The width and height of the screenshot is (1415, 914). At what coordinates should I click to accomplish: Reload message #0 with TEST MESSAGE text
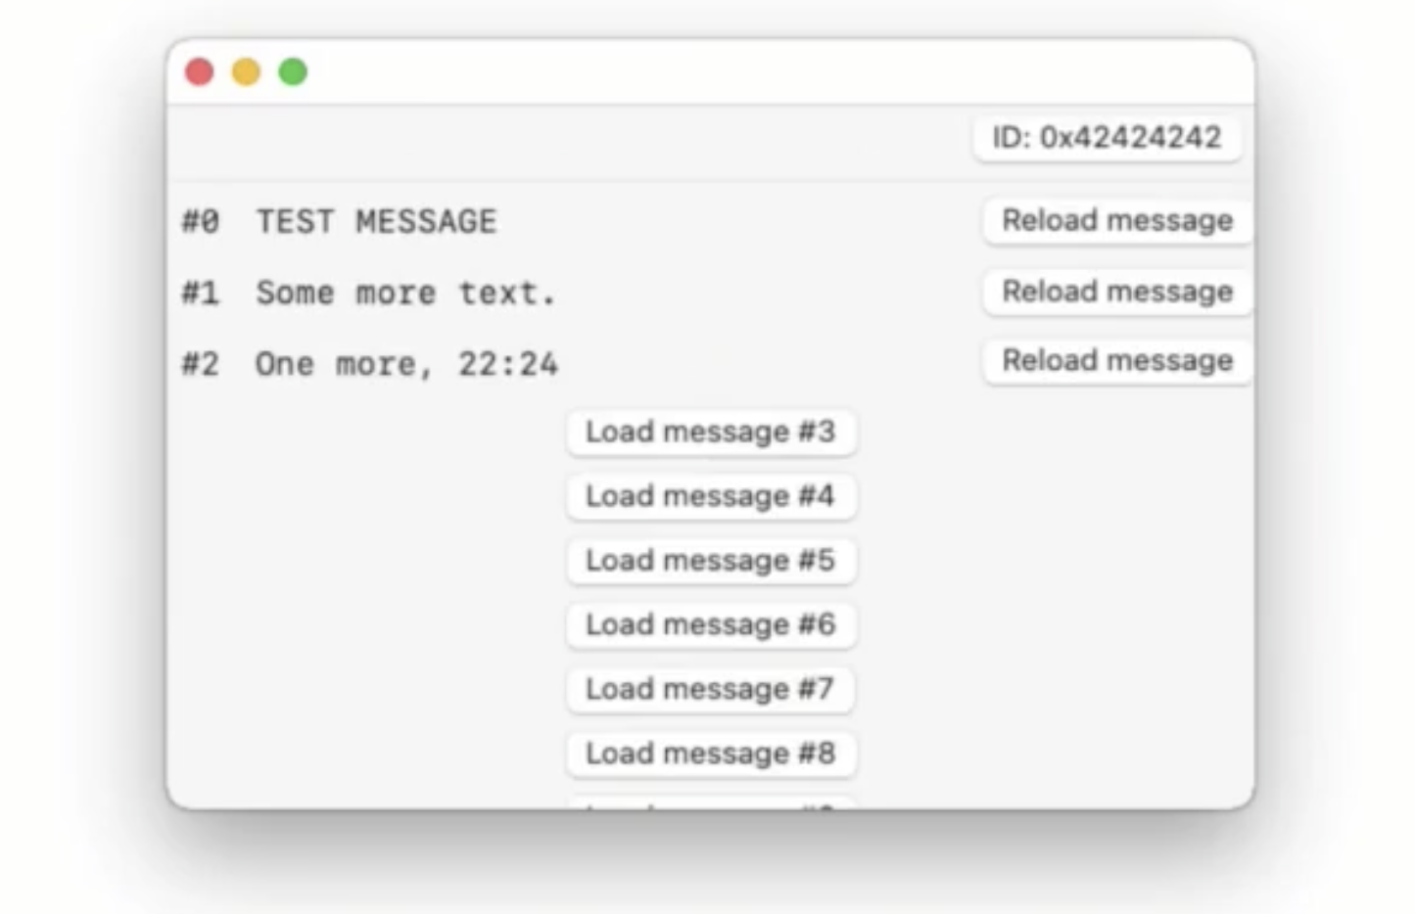(x=1116, y=221)
